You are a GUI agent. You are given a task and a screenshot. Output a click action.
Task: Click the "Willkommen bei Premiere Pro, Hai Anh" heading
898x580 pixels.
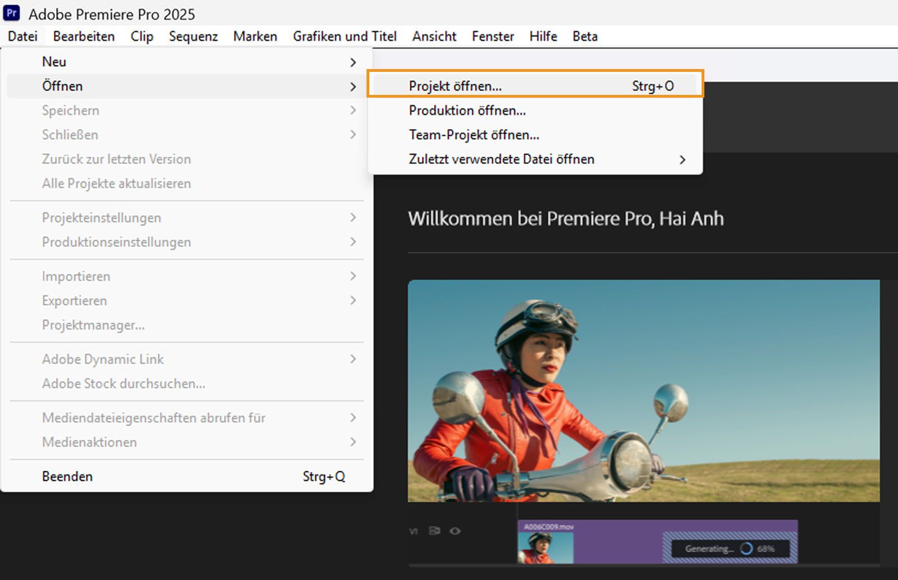[x=566, y=218]
